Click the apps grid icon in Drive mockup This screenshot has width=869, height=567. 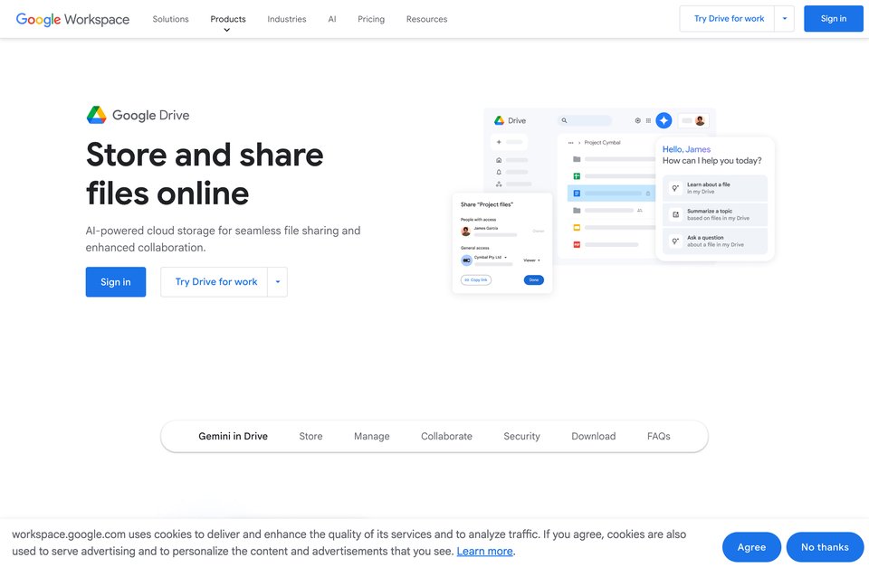coord(648,120)
